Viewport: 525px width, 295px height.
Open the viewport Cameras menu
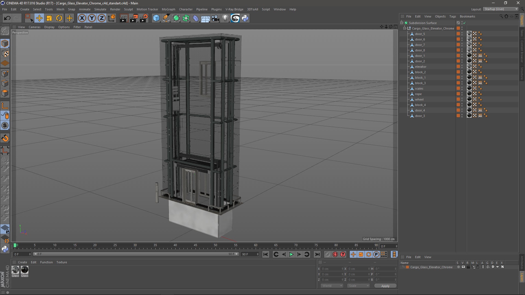coord(34,27)
